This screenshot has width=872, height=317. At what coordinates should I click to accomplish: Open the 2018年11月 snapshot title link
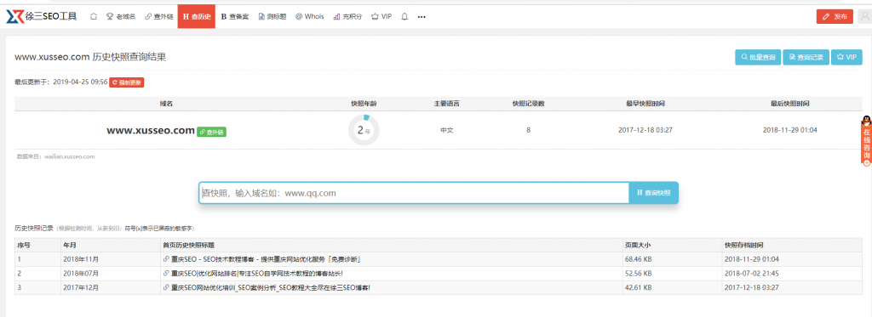click(x=266, y=259)
